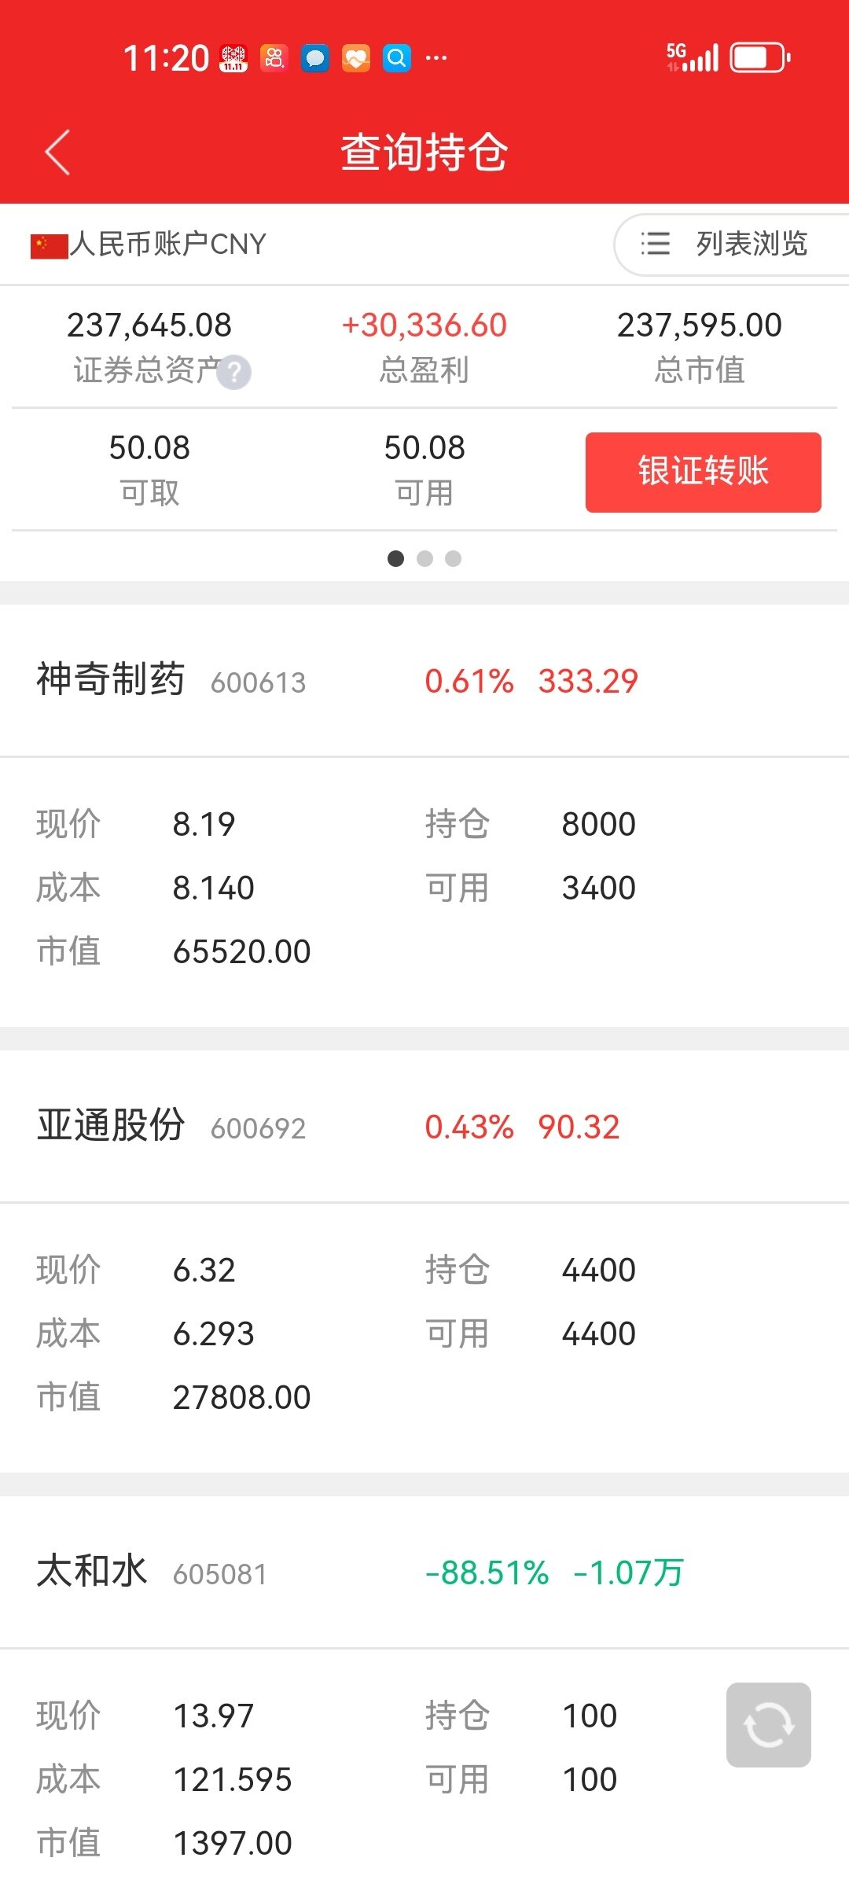849x1887 pixels.
Task: Tap the orange heart notification icon
Action: coord(356,58)
